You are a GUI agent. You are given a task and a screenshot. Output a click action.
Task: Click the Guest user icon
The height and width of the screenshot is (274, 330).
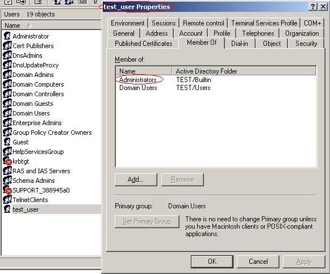(7, 142)
